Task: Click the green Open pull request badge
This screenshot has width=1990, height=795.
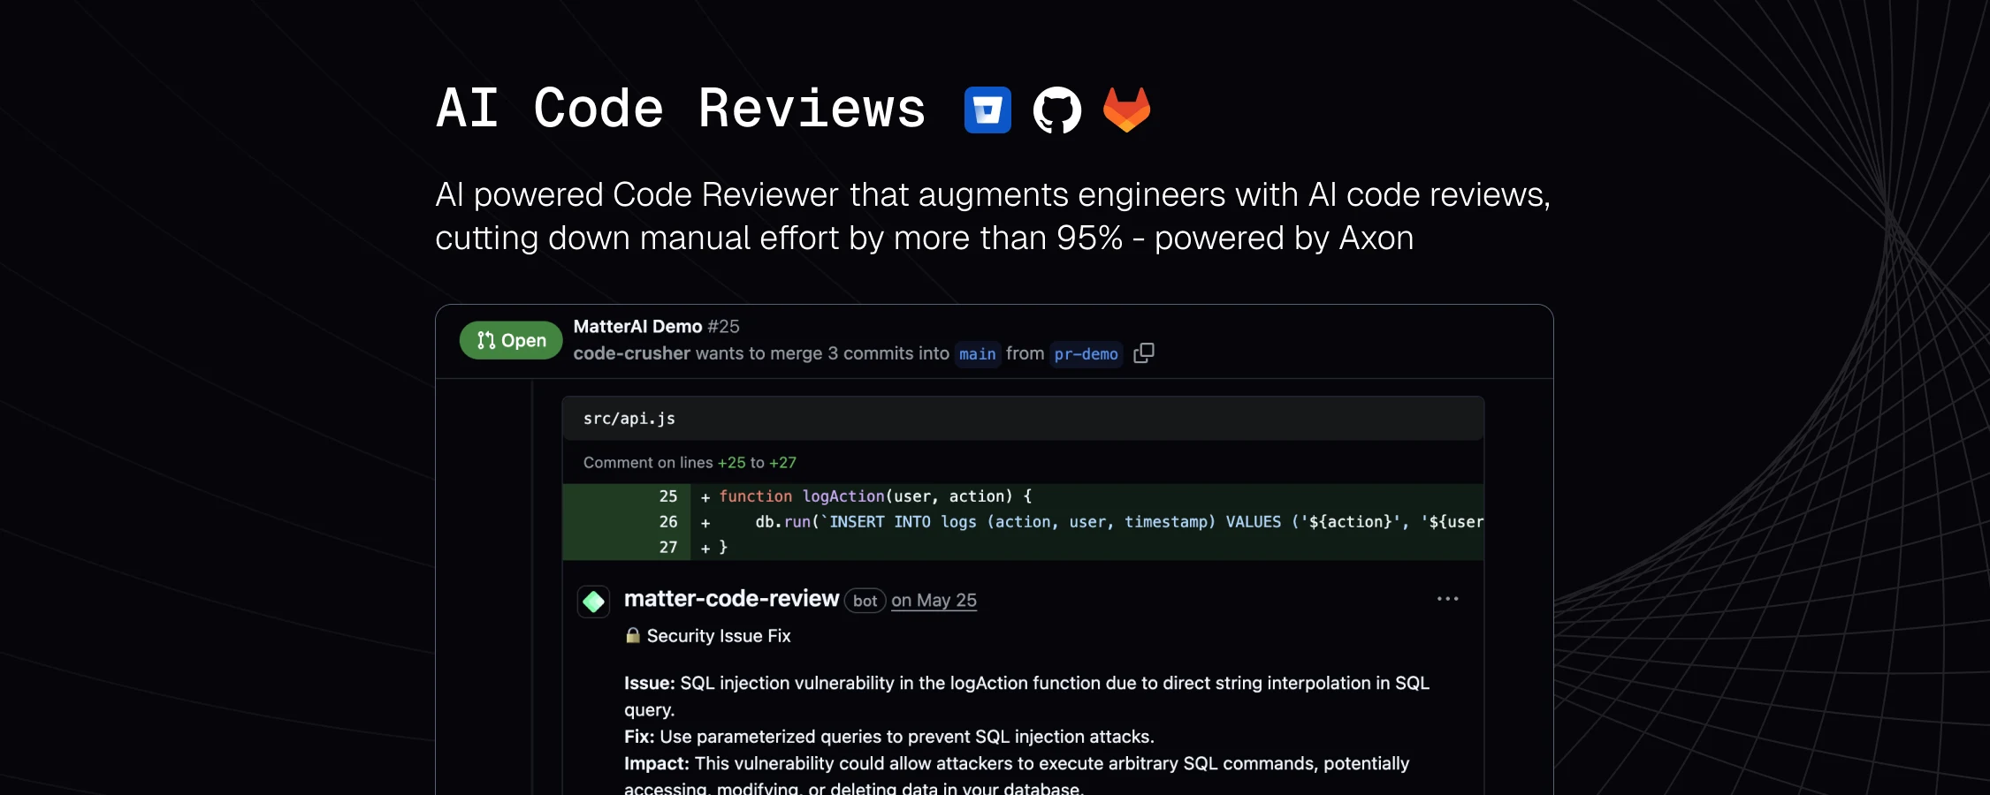Action: (511, 340)
